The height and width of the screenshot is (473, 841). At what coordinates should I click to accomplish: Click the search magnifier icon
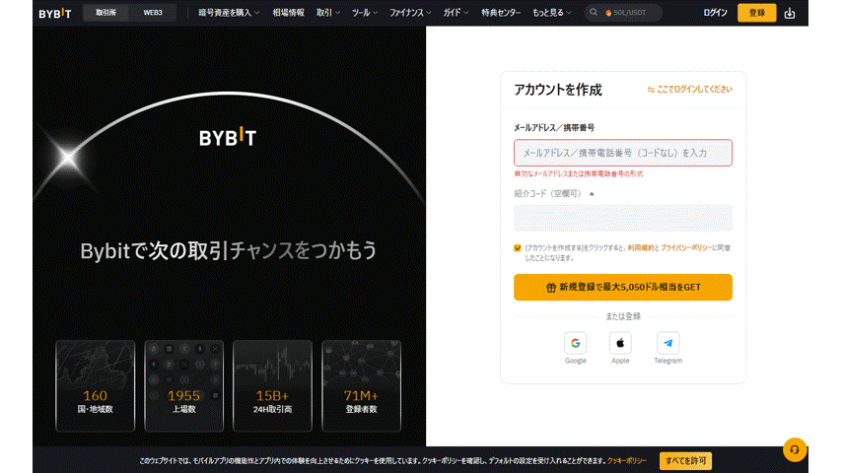(x=594, y=13)
